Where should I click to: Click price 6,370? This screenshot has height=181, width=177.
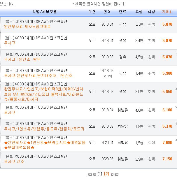167,126
